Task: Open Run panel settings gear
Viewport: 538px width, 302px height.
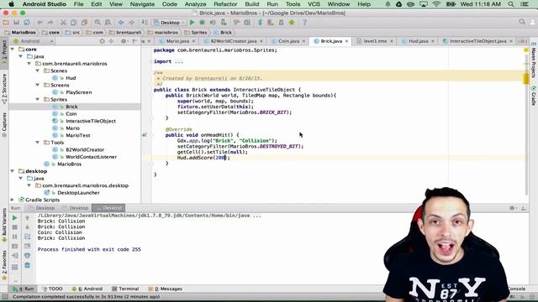Action: pos(512,208)
